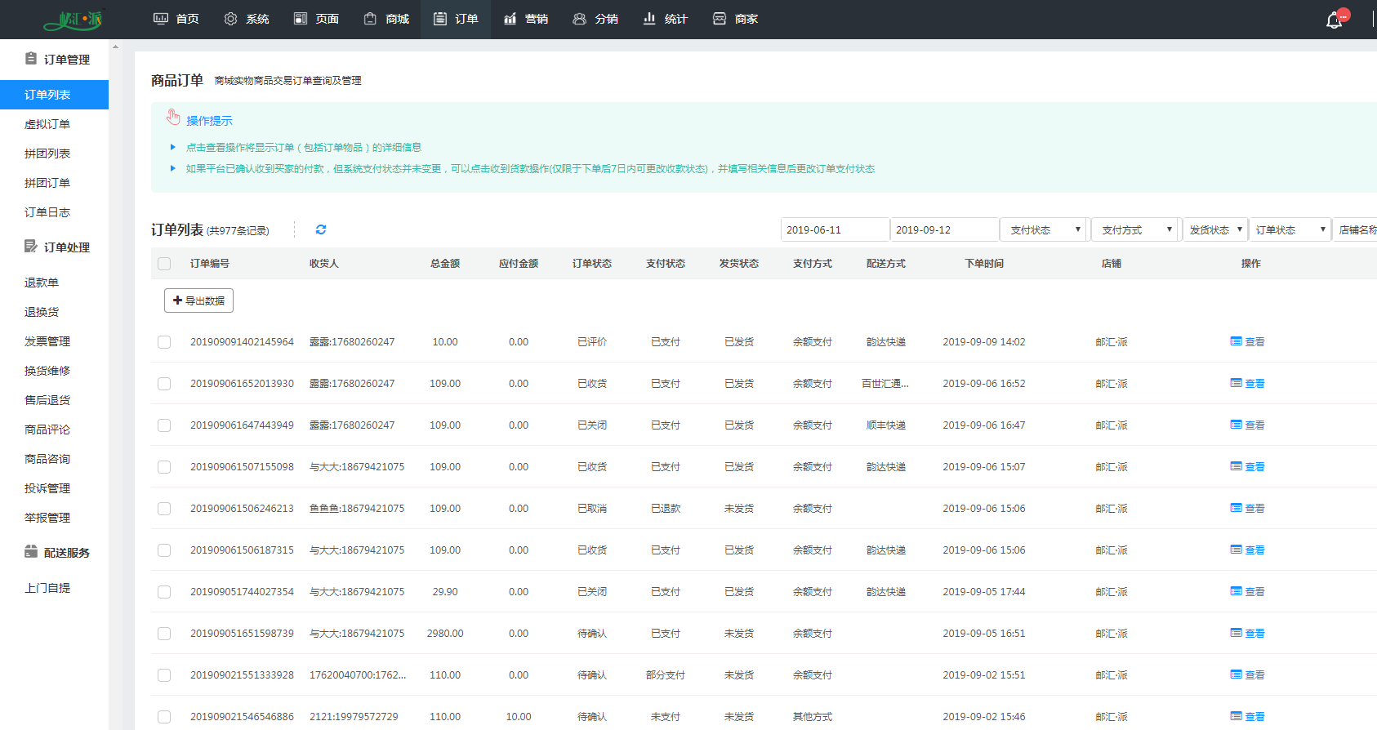The height and width of the screenshot is (730, 1377).
Task: Switch to 虚拟订单 in the sidebar
Action: (x=47, y=124)
